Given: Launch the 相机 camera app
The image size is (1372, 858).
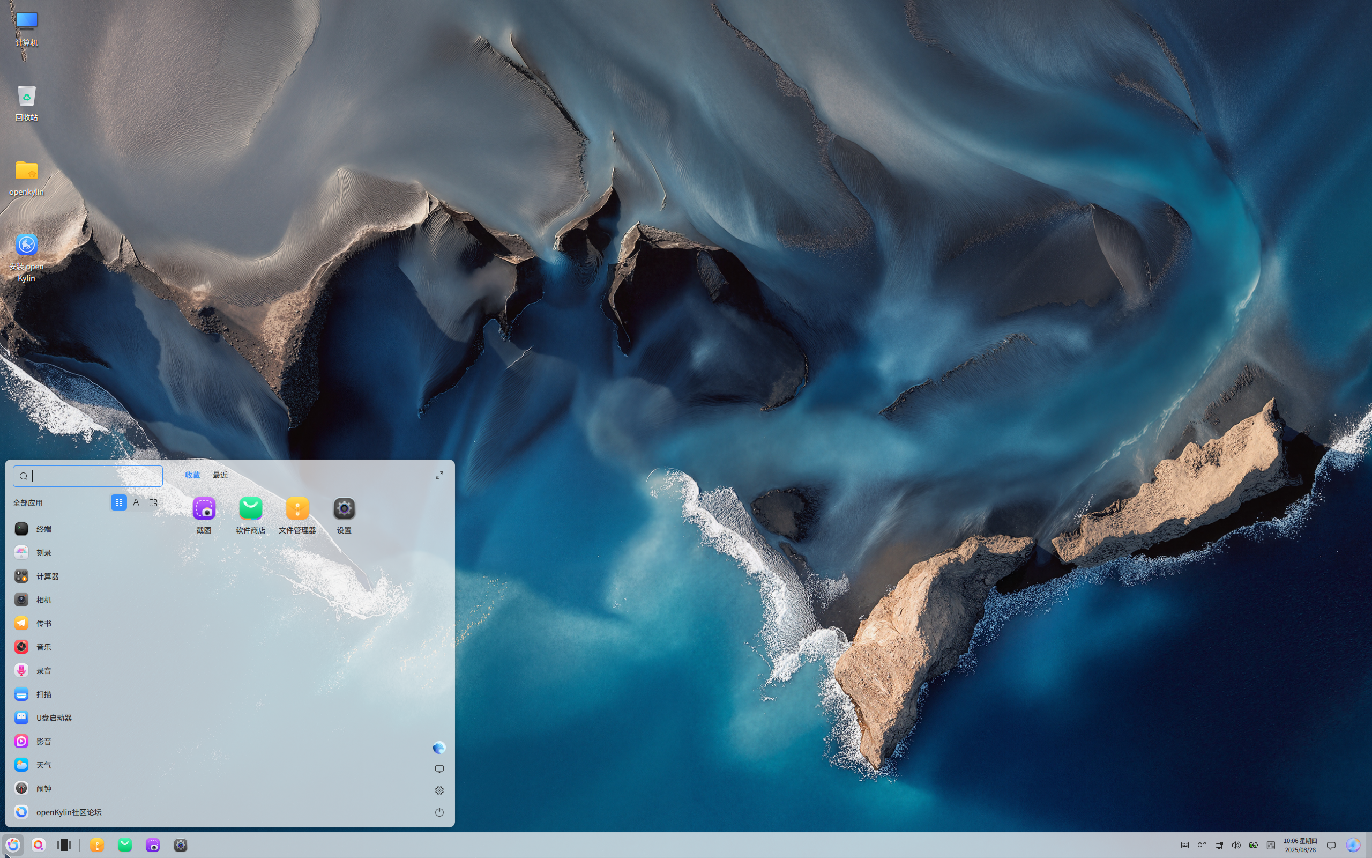Looking at the screenshot, I should coord(88,600).
